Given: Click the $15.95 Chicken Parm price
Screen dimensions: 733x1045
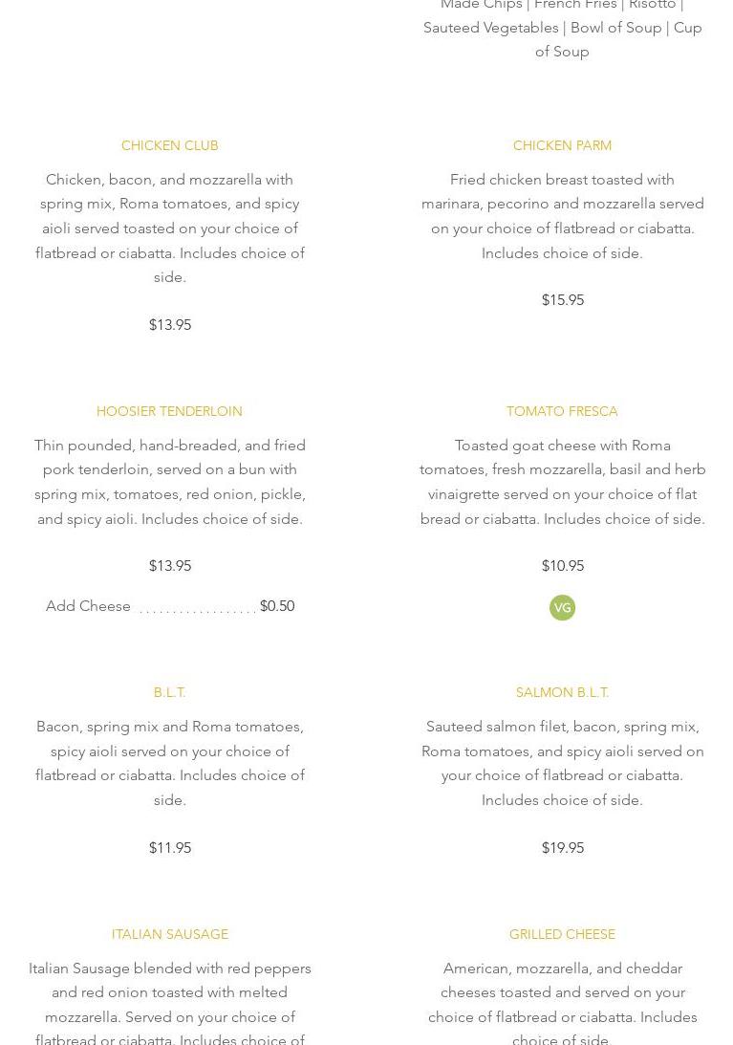Looking at the screenshot, I should [x=562, y=300].
